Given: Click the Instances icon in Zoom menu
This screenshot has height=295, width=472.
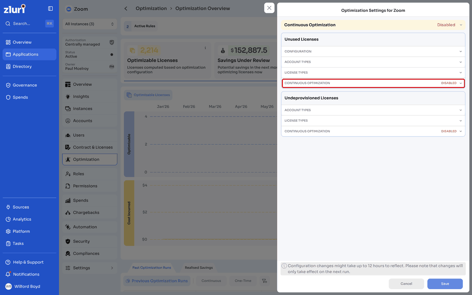Looking at the screenshot, I should [68, 109].
